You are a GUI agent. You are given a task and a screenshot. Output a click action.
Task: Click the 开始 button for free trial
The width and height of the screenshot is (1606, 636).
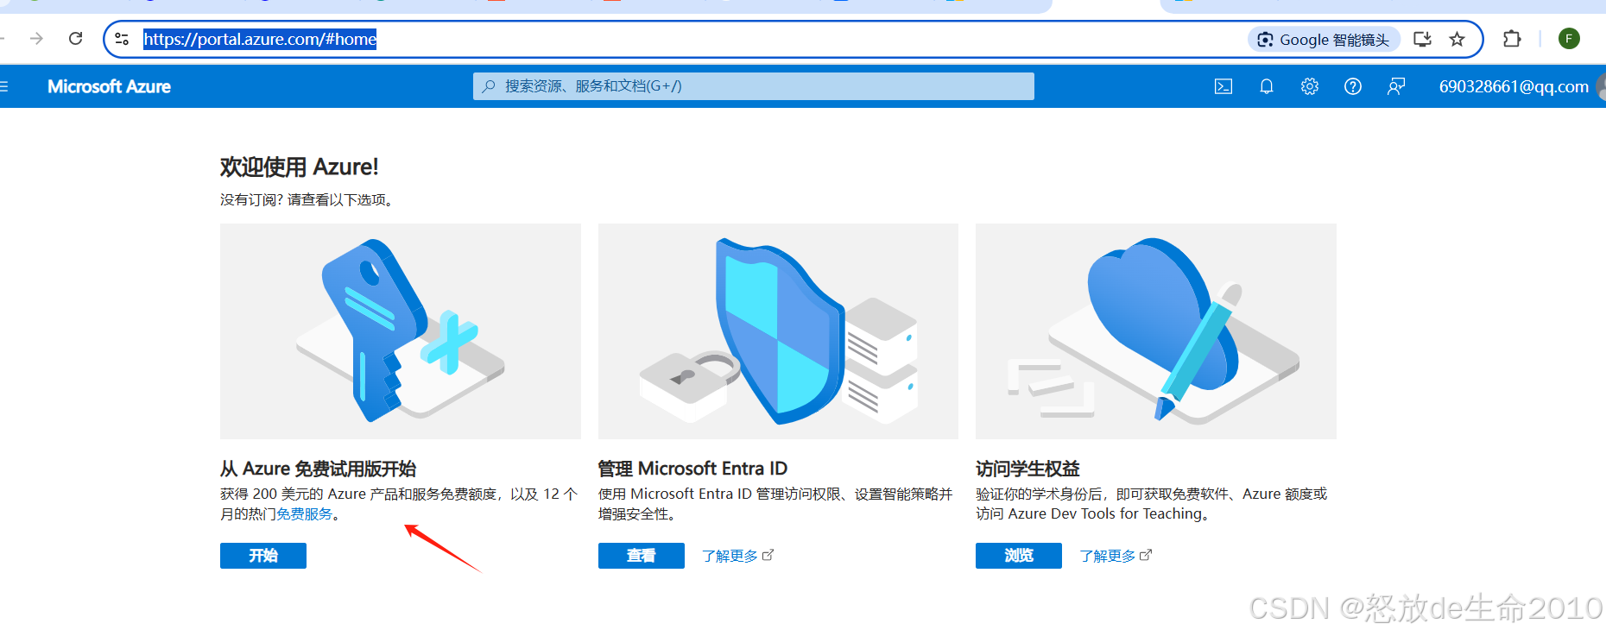pyautogui.click(x=263, y=556)
